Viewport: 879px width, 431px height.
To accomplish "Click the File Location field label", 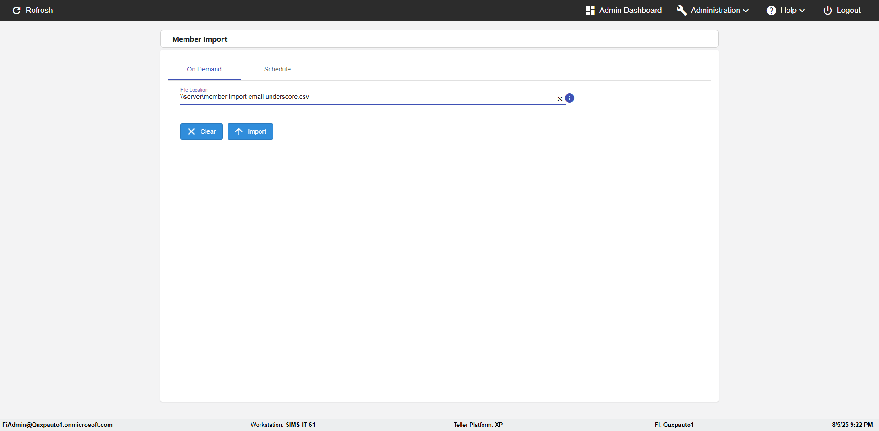I will coord(194,90).
